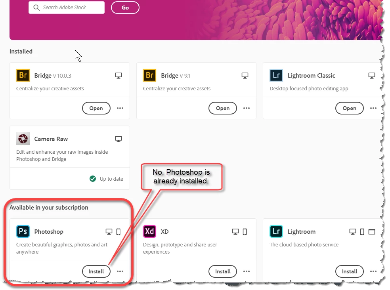Click the Search Adobe Stock field
The image size is (390, 290).
(67, 8)
